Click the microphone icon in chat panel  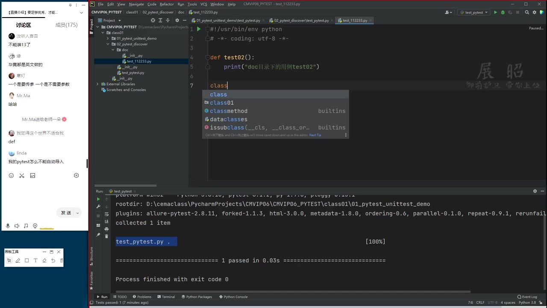pyautogui.click(x=8, y=226)
